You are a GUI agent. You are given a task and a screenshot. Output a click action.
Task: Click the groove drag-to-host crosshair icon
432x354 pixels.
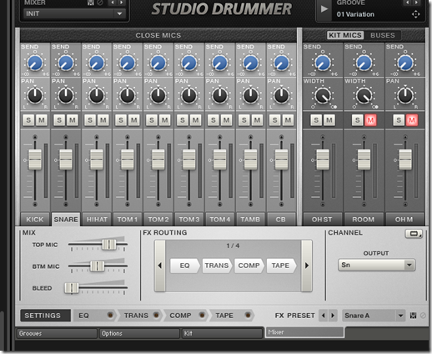(x=415, y=14)
